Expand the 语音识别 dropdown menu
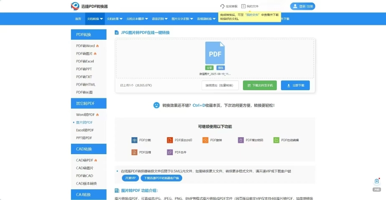Image resolution: width=386 pixels, height=200 pixels. pos(160,19)
